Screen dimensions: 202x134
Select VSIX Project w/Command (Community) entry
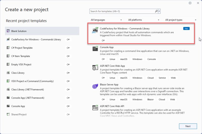[42, 81]
